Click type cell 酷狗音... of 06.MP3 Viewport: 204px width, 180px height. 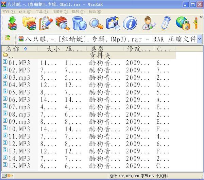[x=105, y=100]
